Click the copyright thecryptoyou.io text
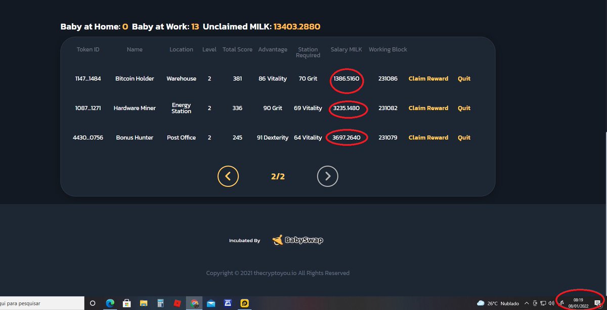607x310 pixels. point(278,273)
